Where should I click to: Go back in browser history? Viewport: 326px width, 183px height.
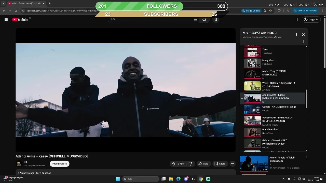point(4,11)
